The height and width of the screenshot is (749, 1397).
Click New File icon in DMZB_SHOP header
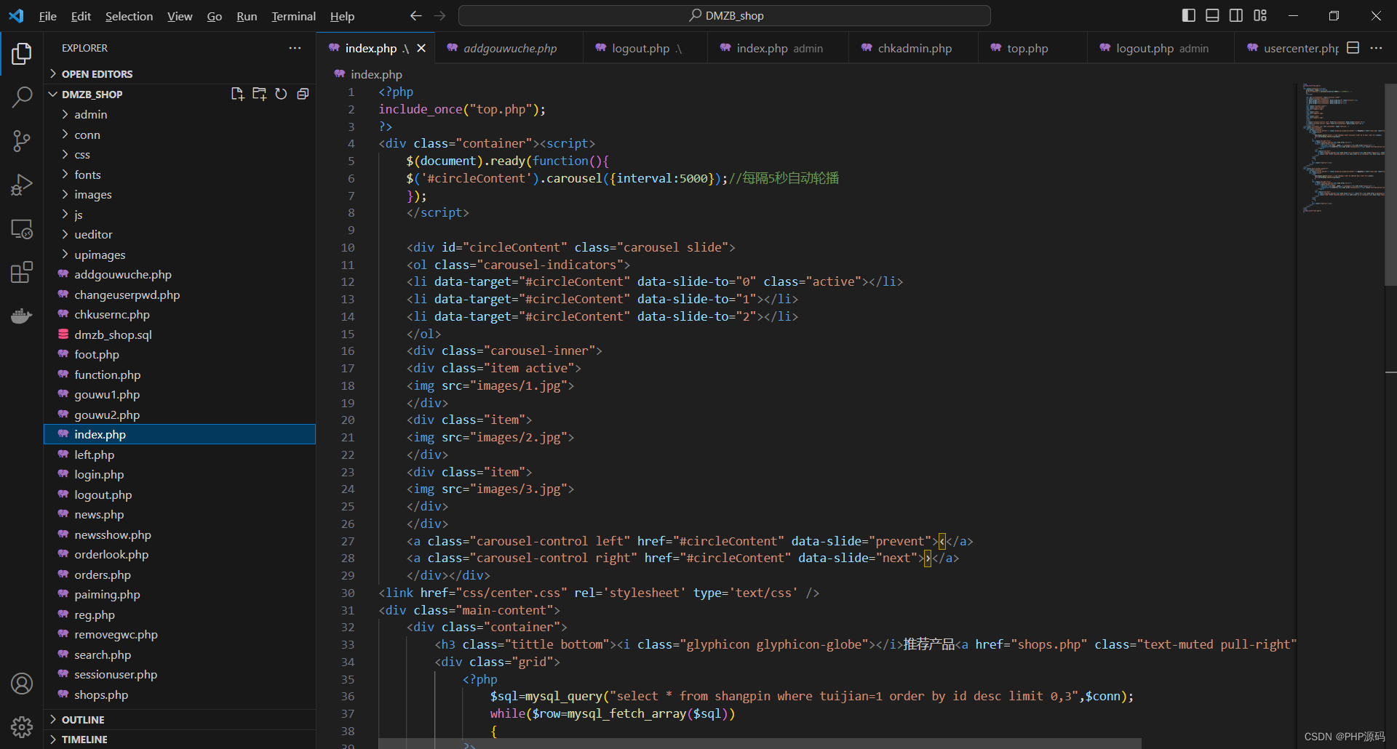(x=237, y=94)
